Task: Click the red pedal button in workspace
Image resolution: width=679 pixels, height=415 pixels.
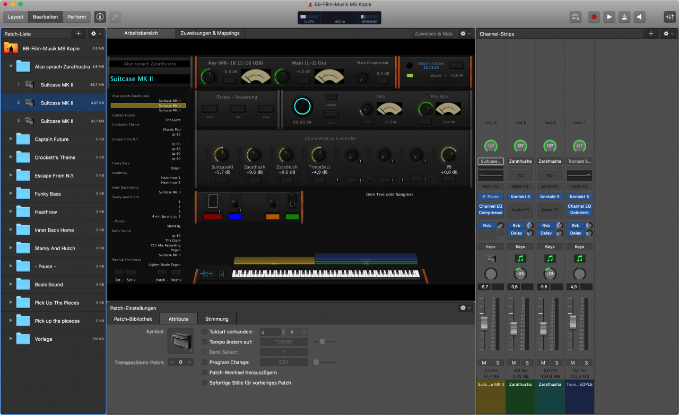Action: 212,216
